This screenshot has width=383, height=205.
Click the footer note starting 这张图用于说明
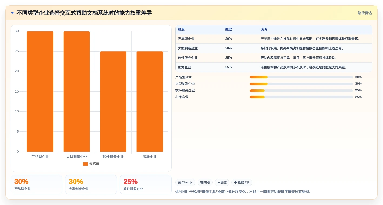(x=244, y=192)
